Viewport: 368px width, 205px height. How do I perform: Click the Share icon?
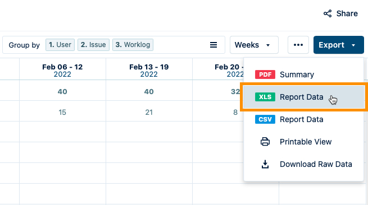click(328, 13)
